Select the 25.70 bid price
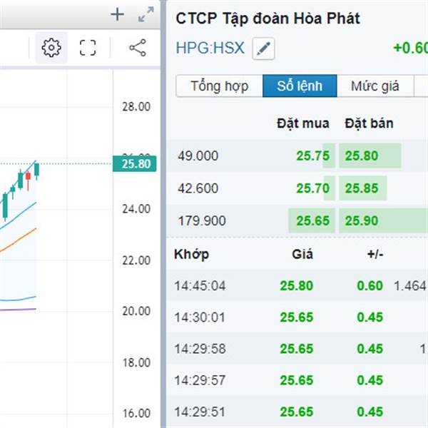 click(313, 188)
